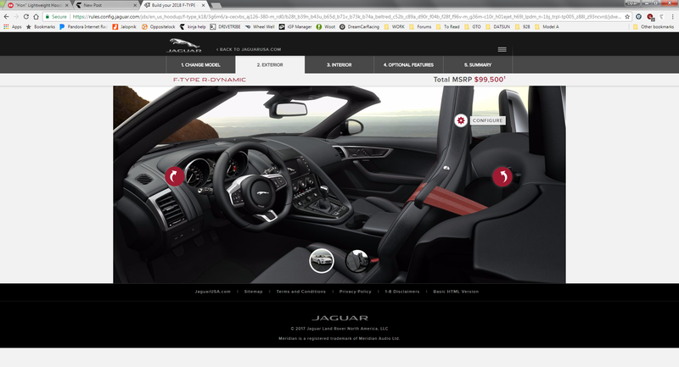This screenshot has height=367, width=679.
Task: Click the browser Back arrow
Action: 6,16
